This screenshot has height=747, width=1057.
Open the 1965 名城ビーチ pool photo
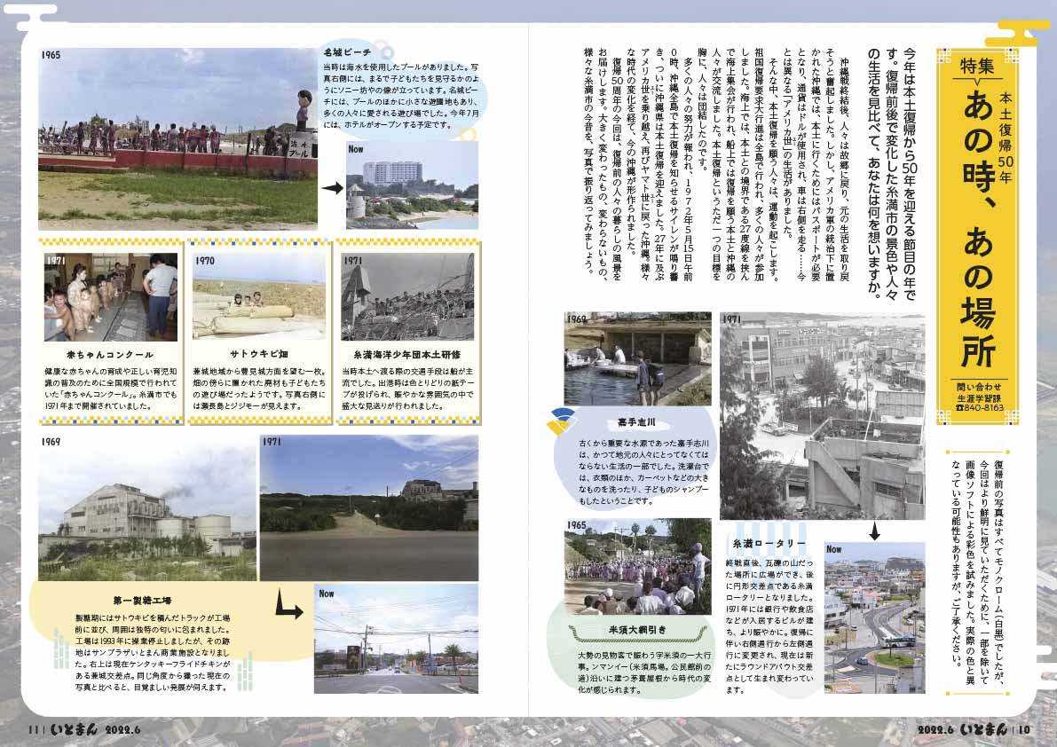coord(178,138)
